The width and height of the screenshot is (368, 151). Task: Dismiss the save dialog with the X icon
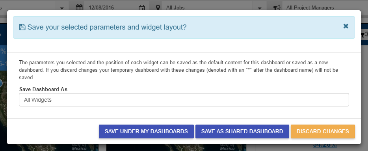(346, 26)
